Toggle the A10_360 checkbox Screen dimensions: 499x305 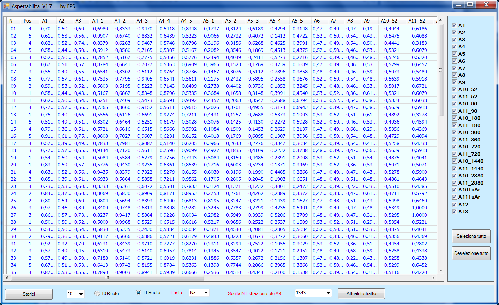tap(454, 132)
